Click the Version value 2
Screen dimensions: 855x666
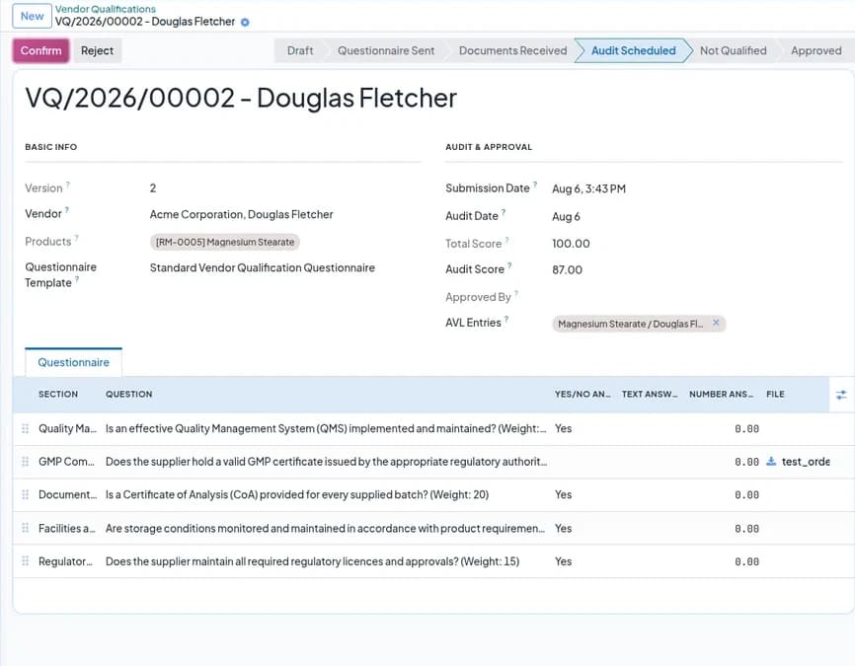[153, 188]
